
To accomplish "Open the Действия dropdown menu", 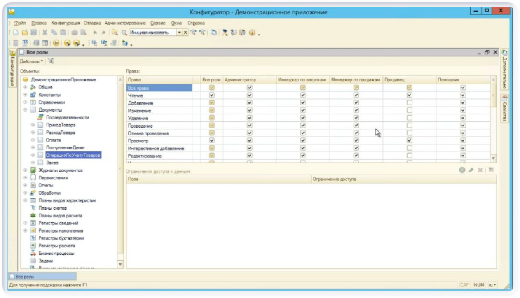I will pos(31,61).
